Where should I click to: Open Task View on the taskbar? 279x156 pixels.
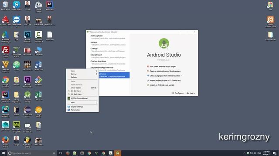click(x=61, y=153)
